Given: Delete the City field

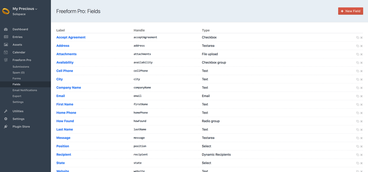Looking at the screenshot, I should tap(362, 79).
